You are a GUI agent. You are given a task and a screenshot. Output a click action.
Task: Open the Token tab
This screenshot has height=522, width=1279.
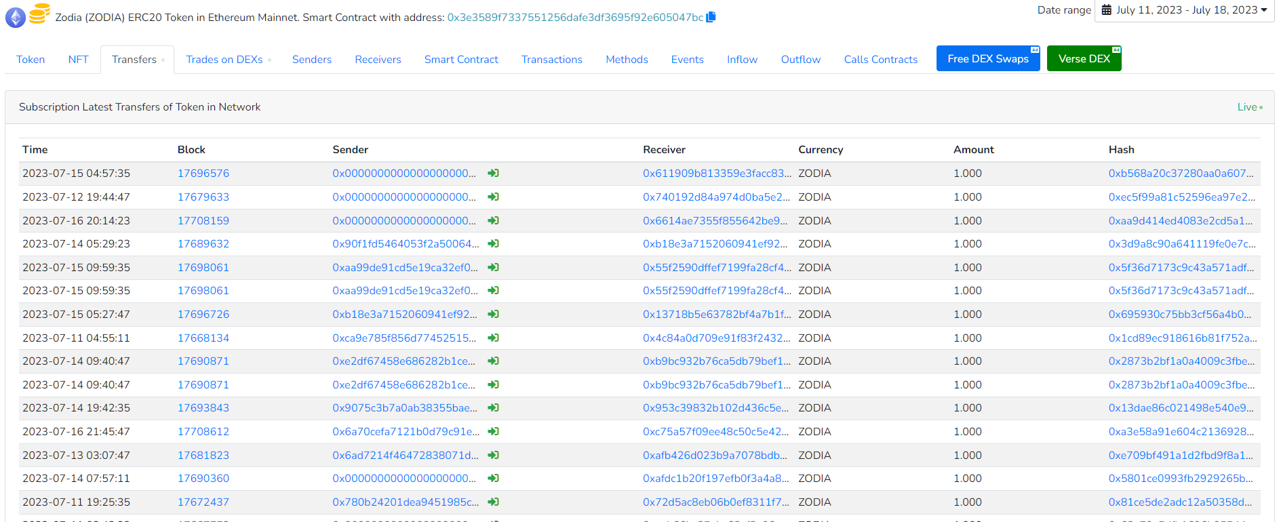tap(31, 60)
